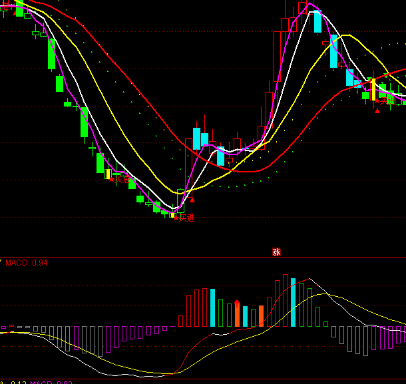406x384 pixels.
Task: Click 买进 label at the lowest price point
Action: (x=186, y=218)
